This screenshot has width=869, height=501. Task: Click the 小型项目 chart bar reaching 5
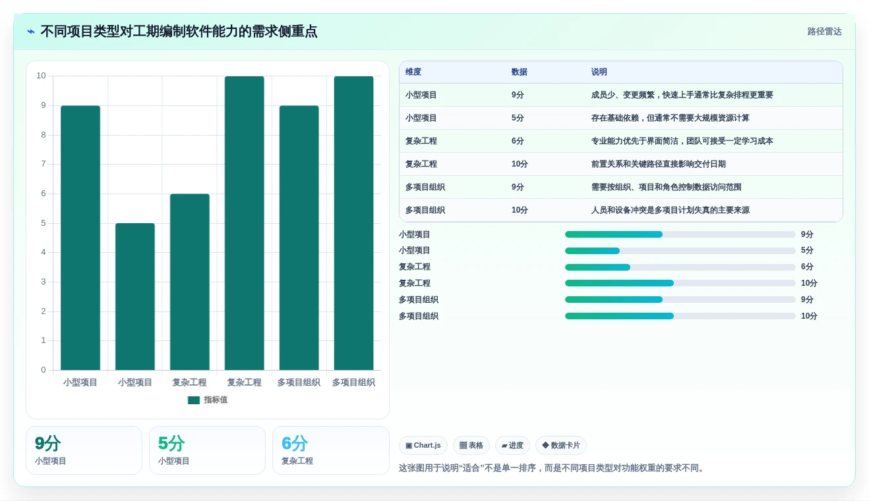pos(135,296)
